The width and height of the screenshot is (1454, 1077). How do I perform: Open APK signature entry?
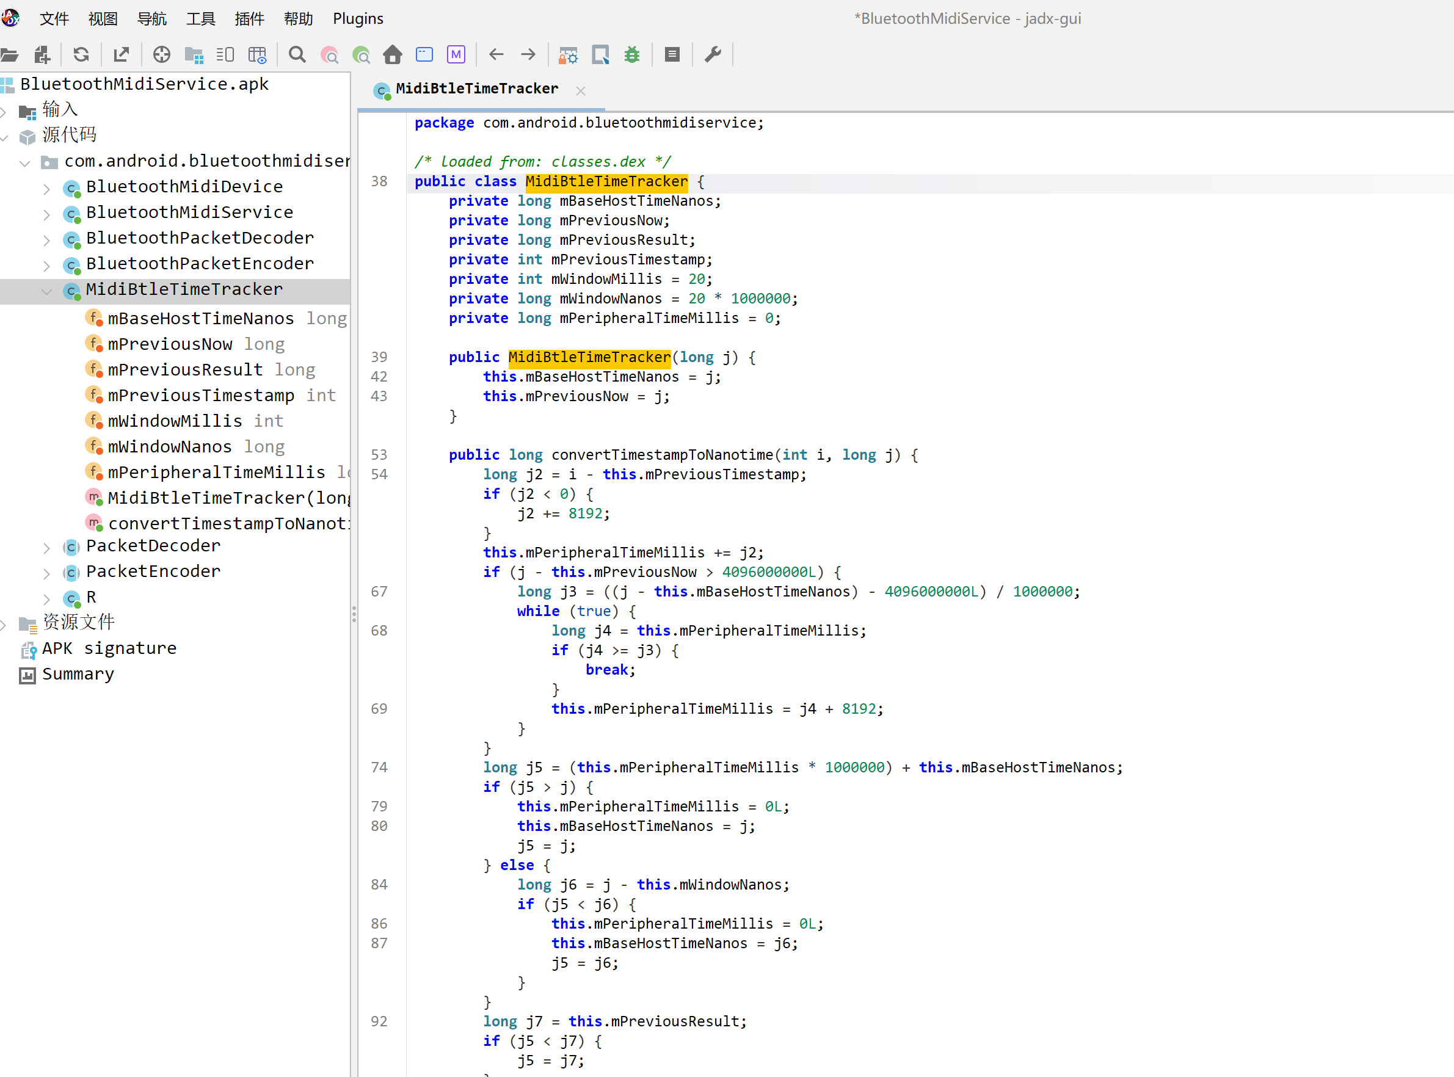click(109, 648)
